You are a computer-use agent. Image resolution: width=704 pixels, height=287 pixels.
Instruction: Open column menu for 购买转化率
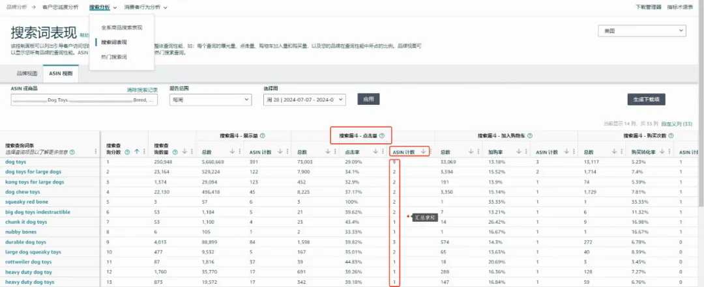[669, 152]
